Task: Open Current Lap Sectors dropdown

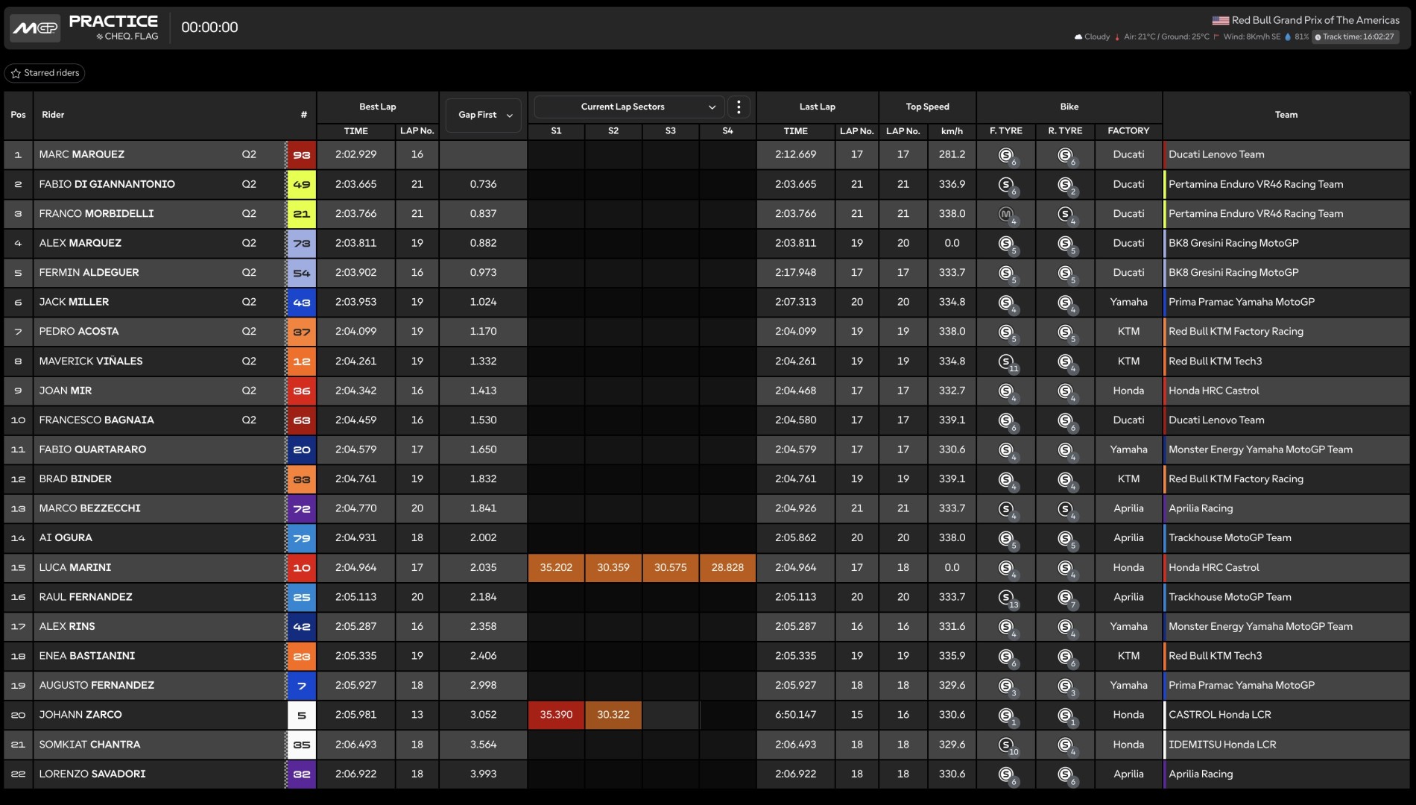Action: 628,107
